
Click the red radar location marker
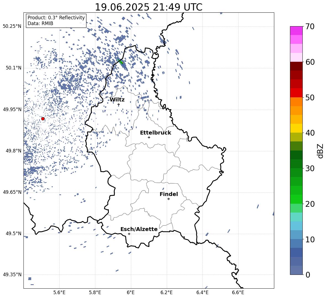43,119
